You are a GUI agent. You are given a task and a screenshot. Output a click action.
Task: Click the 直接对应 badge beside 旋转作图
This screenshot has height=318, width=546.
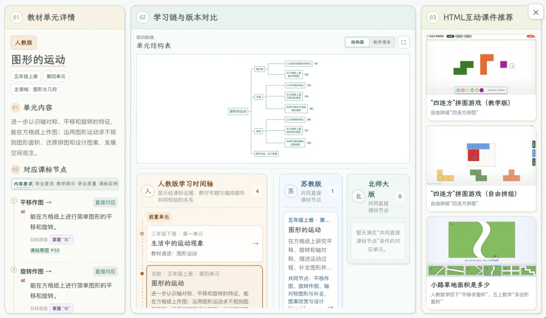(x=105, y=271)
